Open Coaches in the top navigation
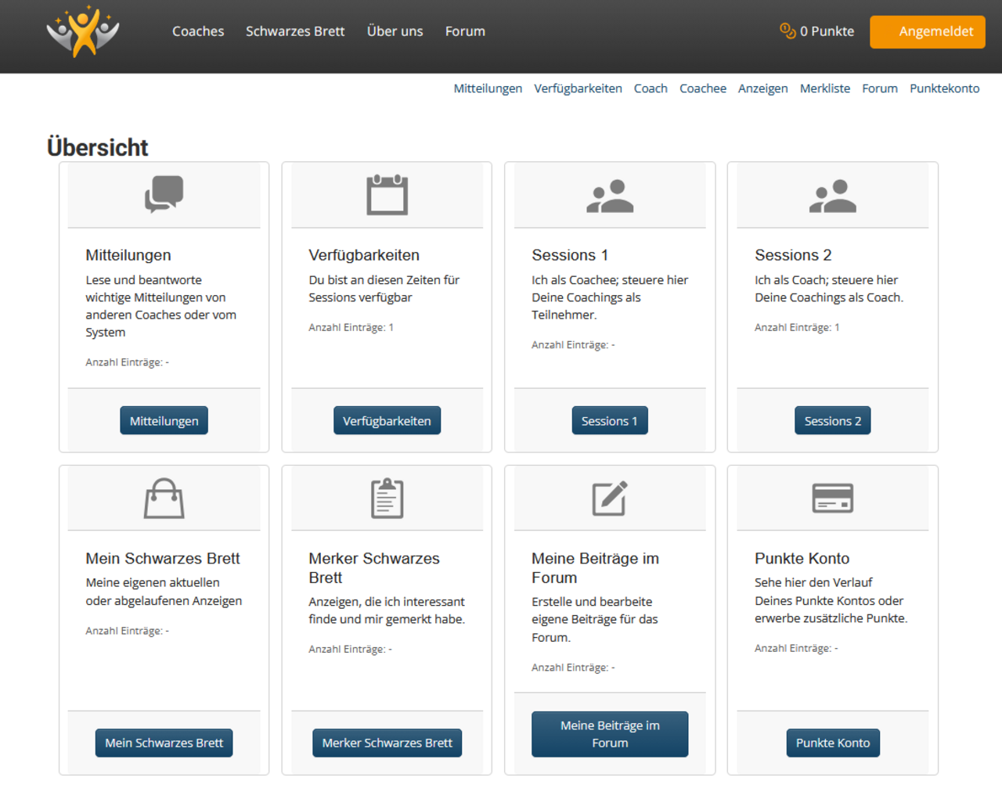1002x803 pixels. 198,31
